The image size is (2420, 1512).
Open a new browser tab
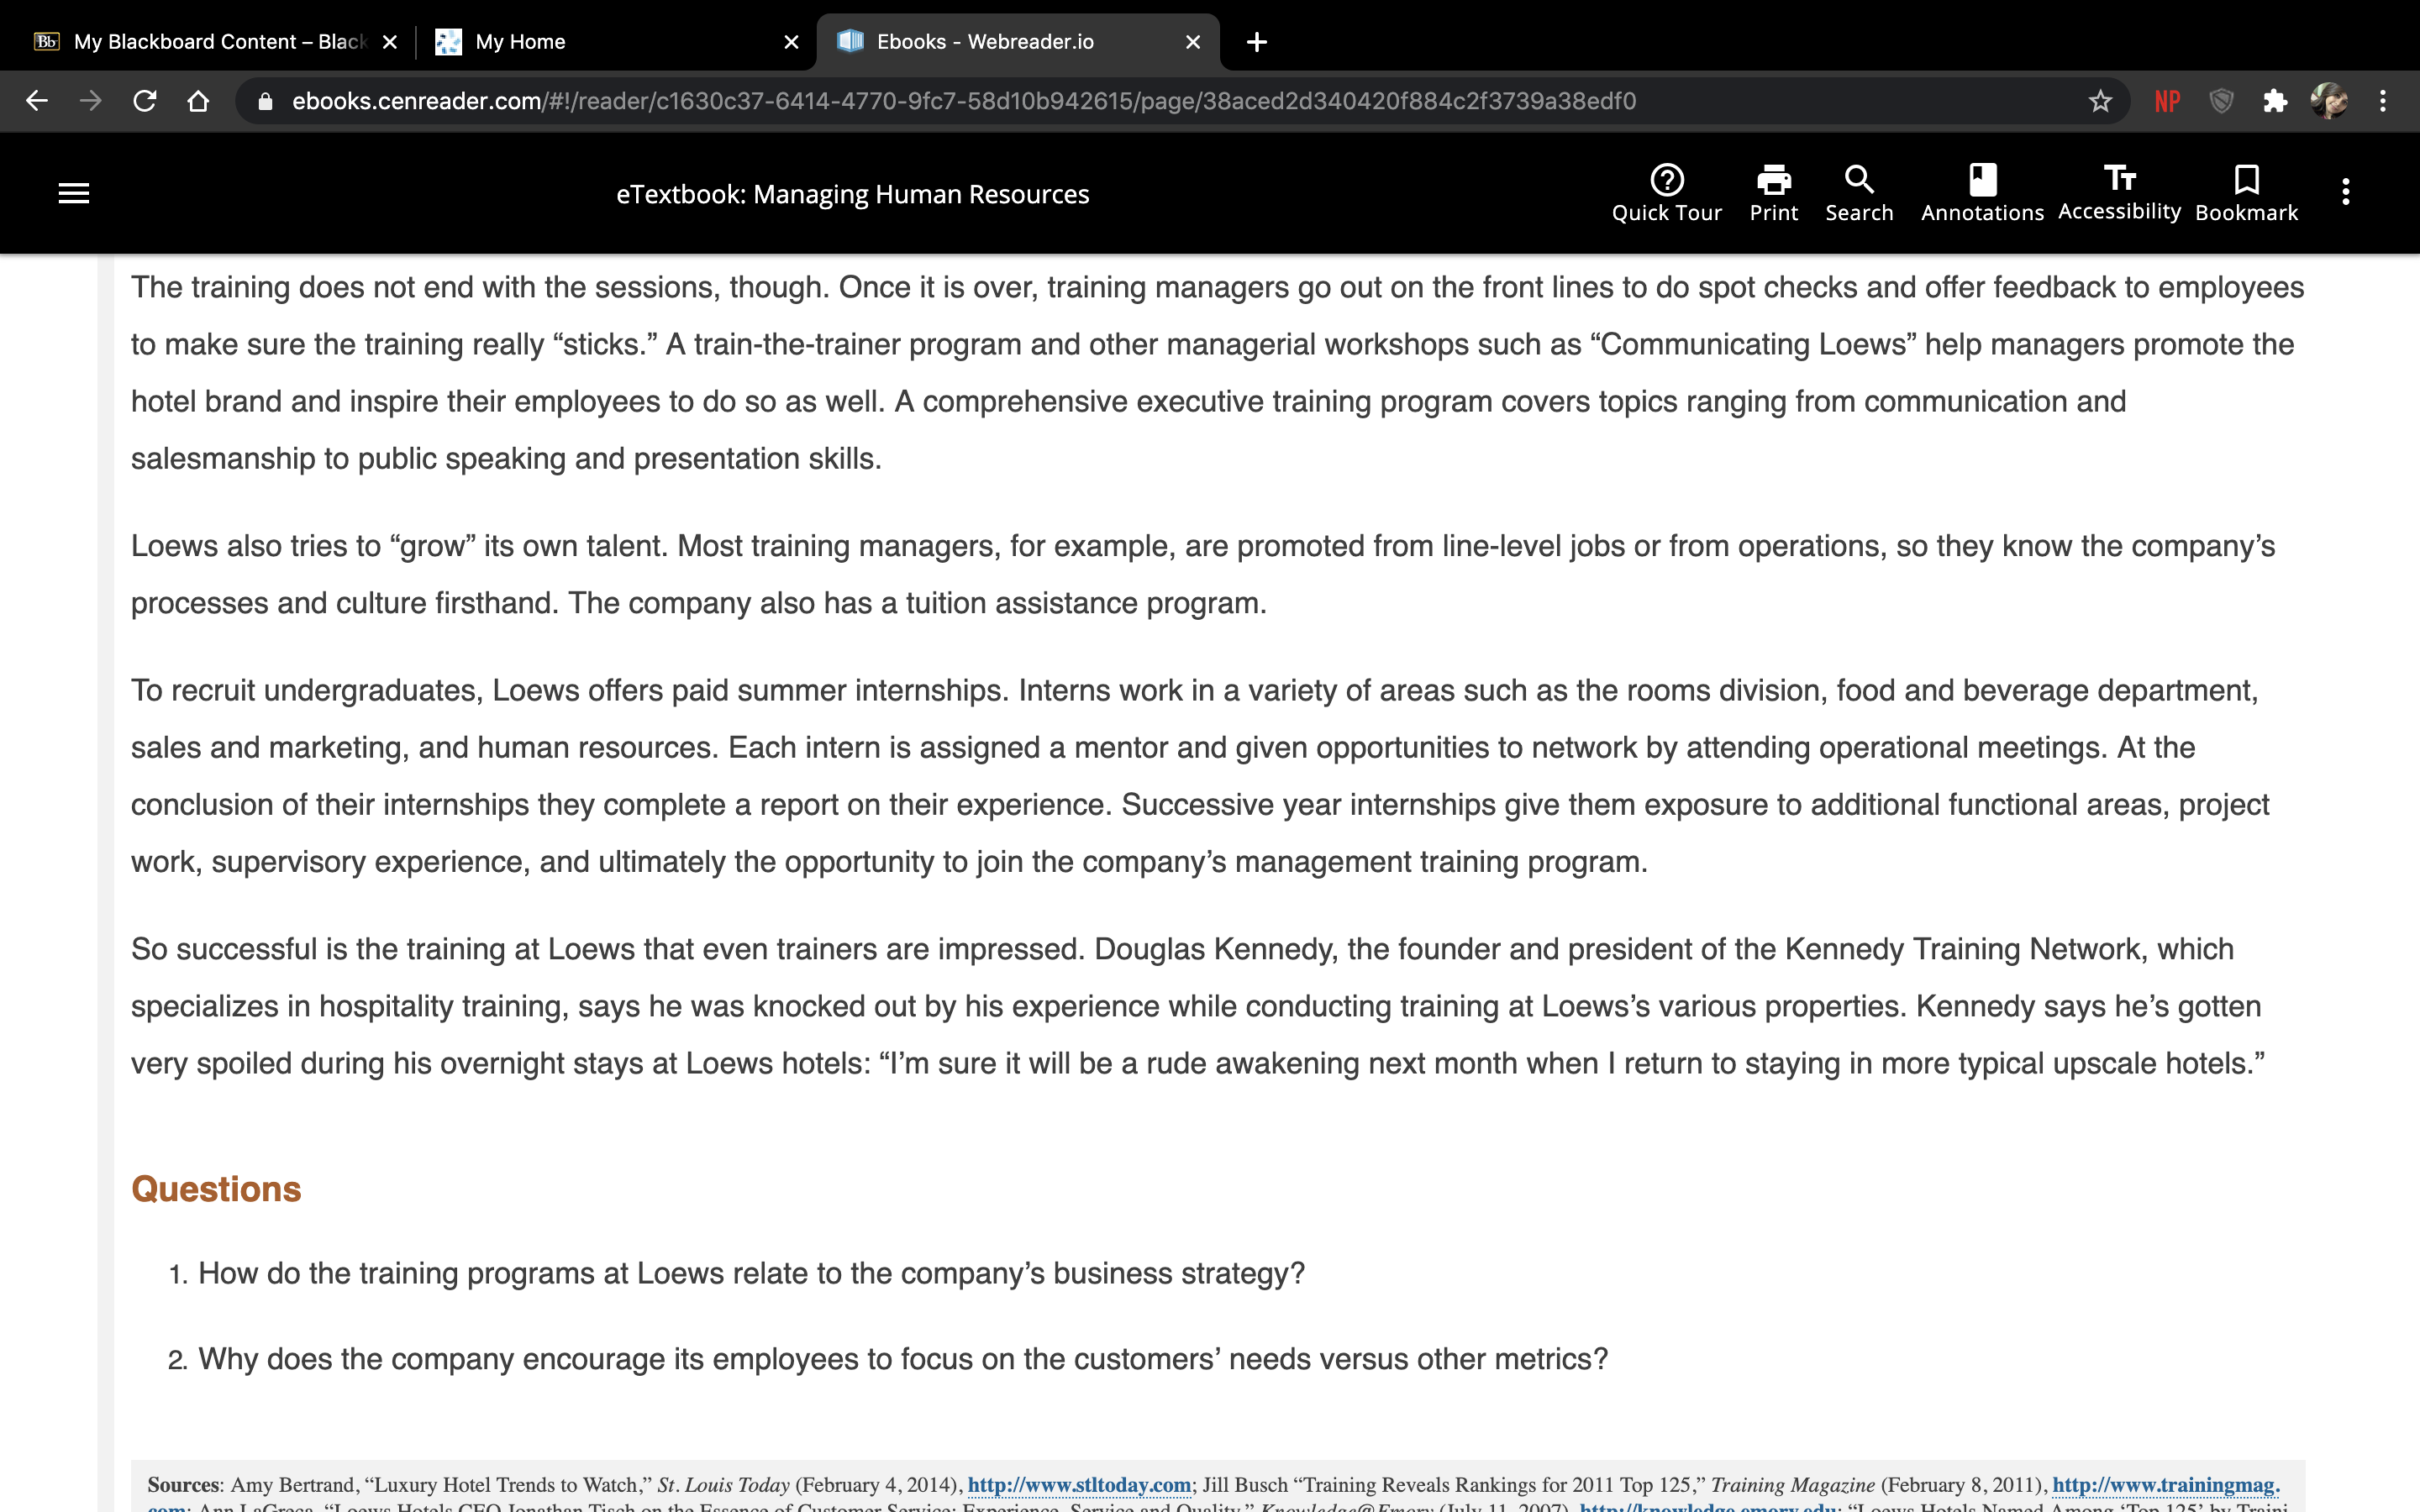tap(1257, 42)
